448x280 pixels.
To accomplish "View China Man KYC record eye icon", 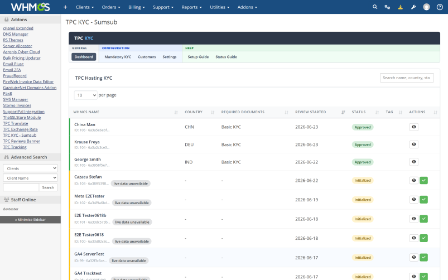I will coord(414,127).
